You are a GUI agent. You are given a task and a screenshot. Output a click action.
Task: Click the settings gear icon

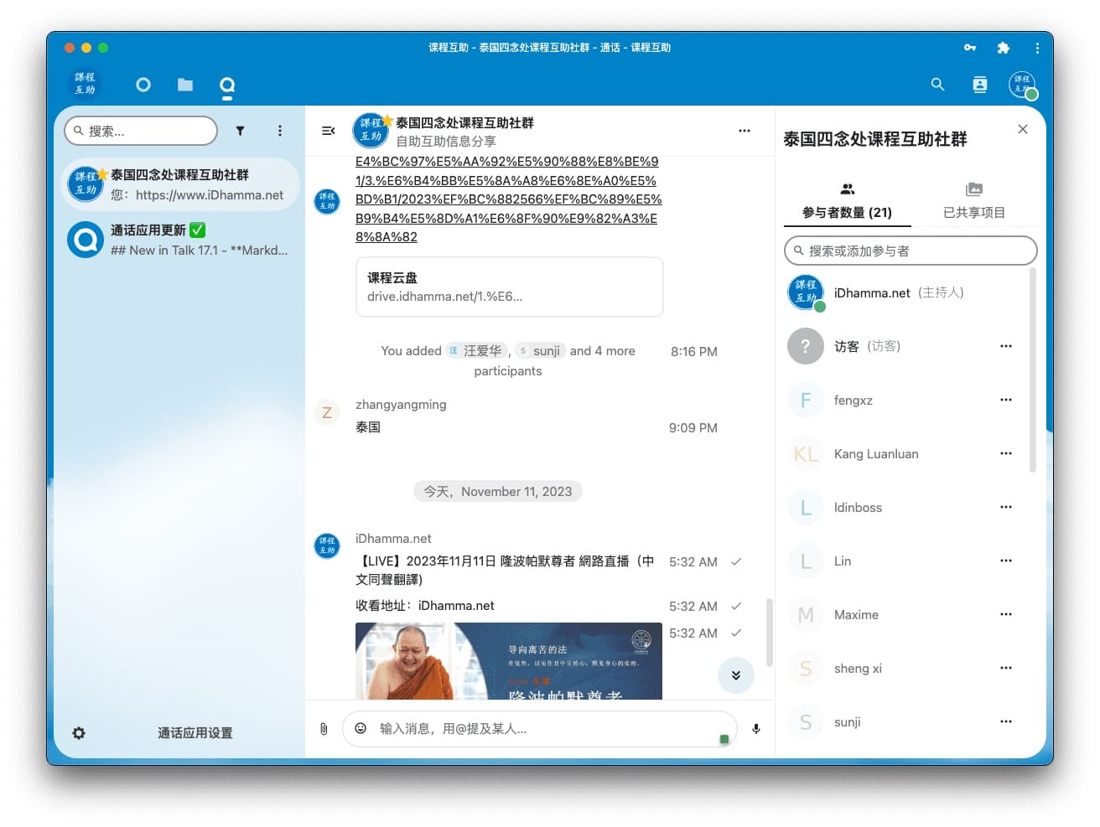[x=79, y=733]
